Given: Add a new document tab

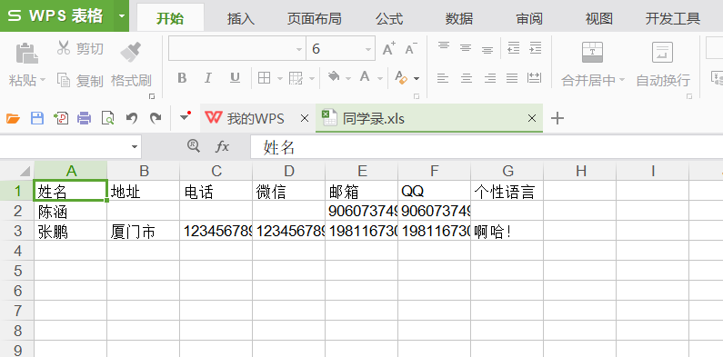Looking at the screenshot, I should pyautogui.click(x=557, y=118).
